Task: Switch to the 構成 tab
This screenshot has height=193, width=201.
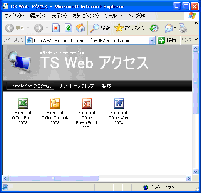Action: (107, 86)
